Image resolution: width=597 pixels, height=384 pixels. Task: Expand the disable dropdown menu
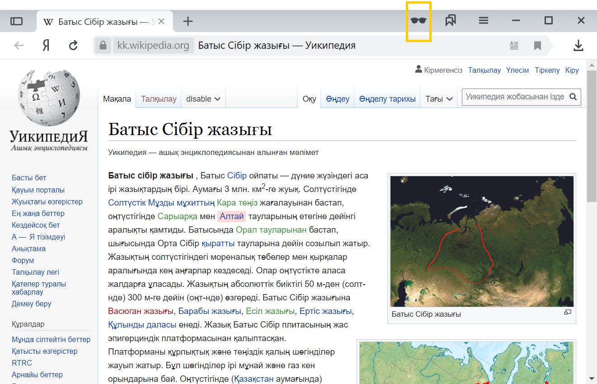tap(203, 98)
